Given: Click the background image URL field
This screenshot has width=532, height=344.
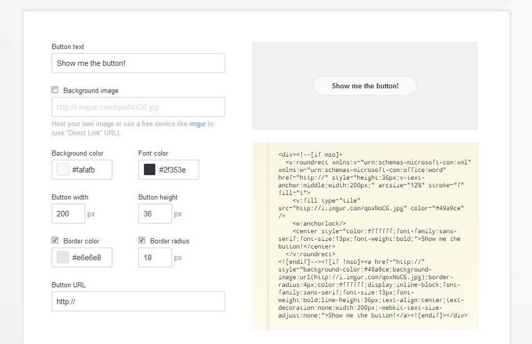Looking at the screenshot, I should point(138,107).
